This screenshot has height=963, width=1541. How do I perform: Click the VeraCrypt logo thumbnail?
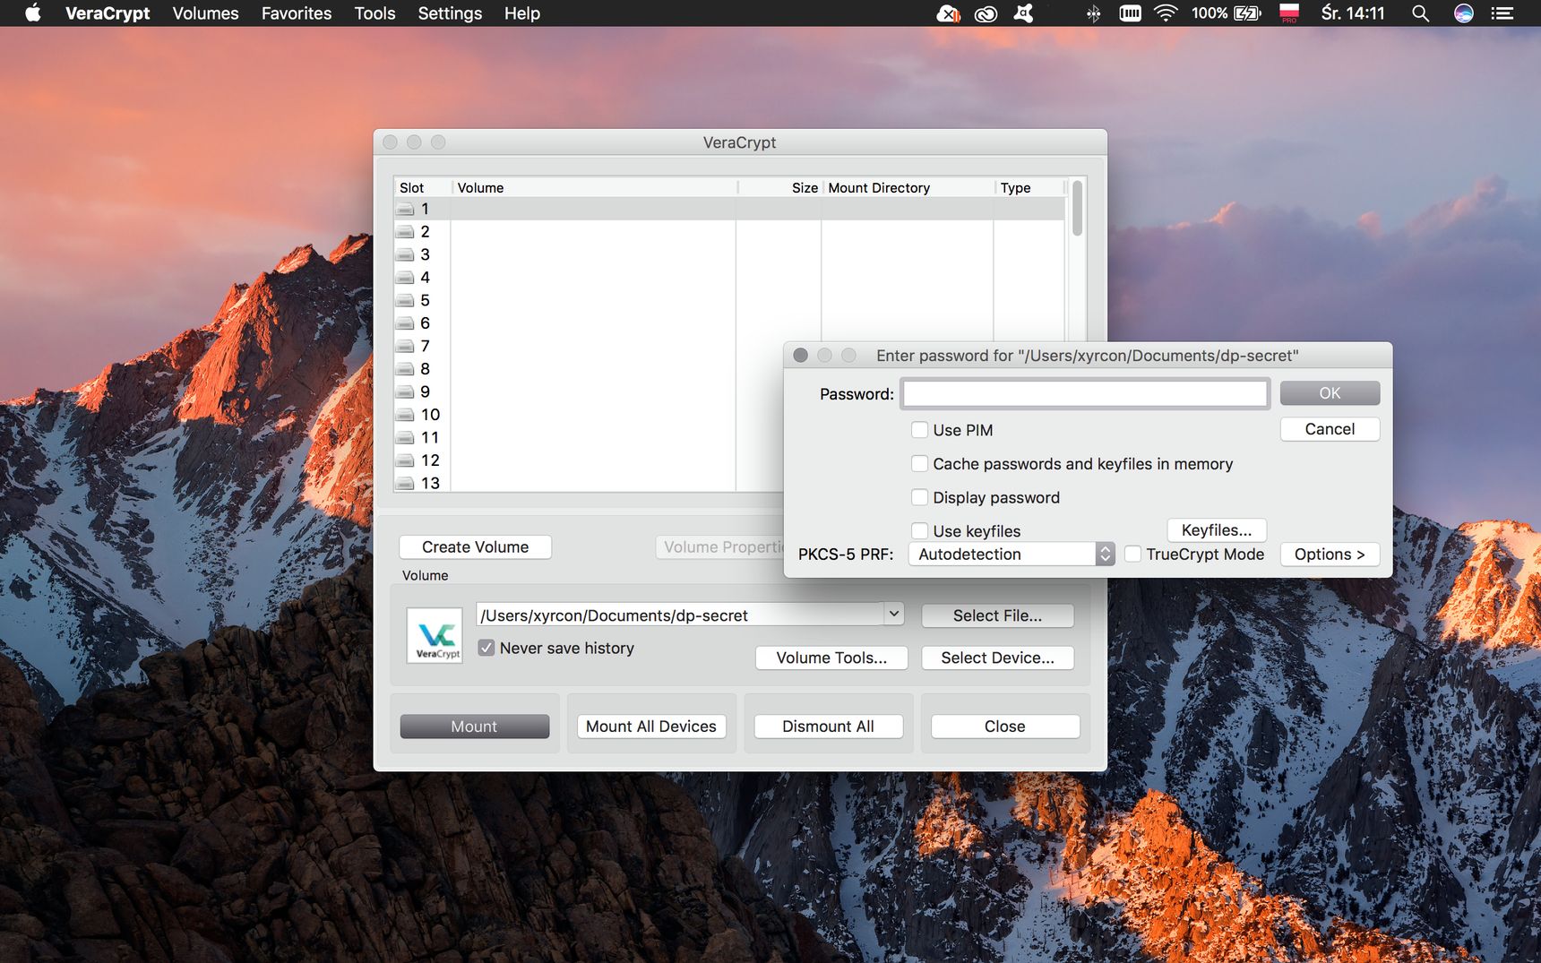(435, 635)
